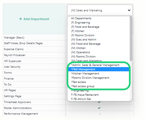Click the Settings Page row label
146x120 pixels.
click(13, 96)
